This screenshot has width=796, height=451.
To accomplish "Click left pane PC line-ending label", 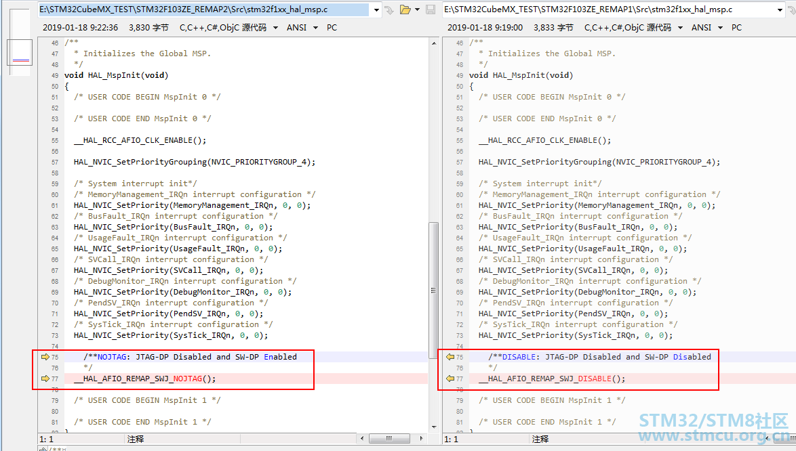I will (x=332, y=27).
